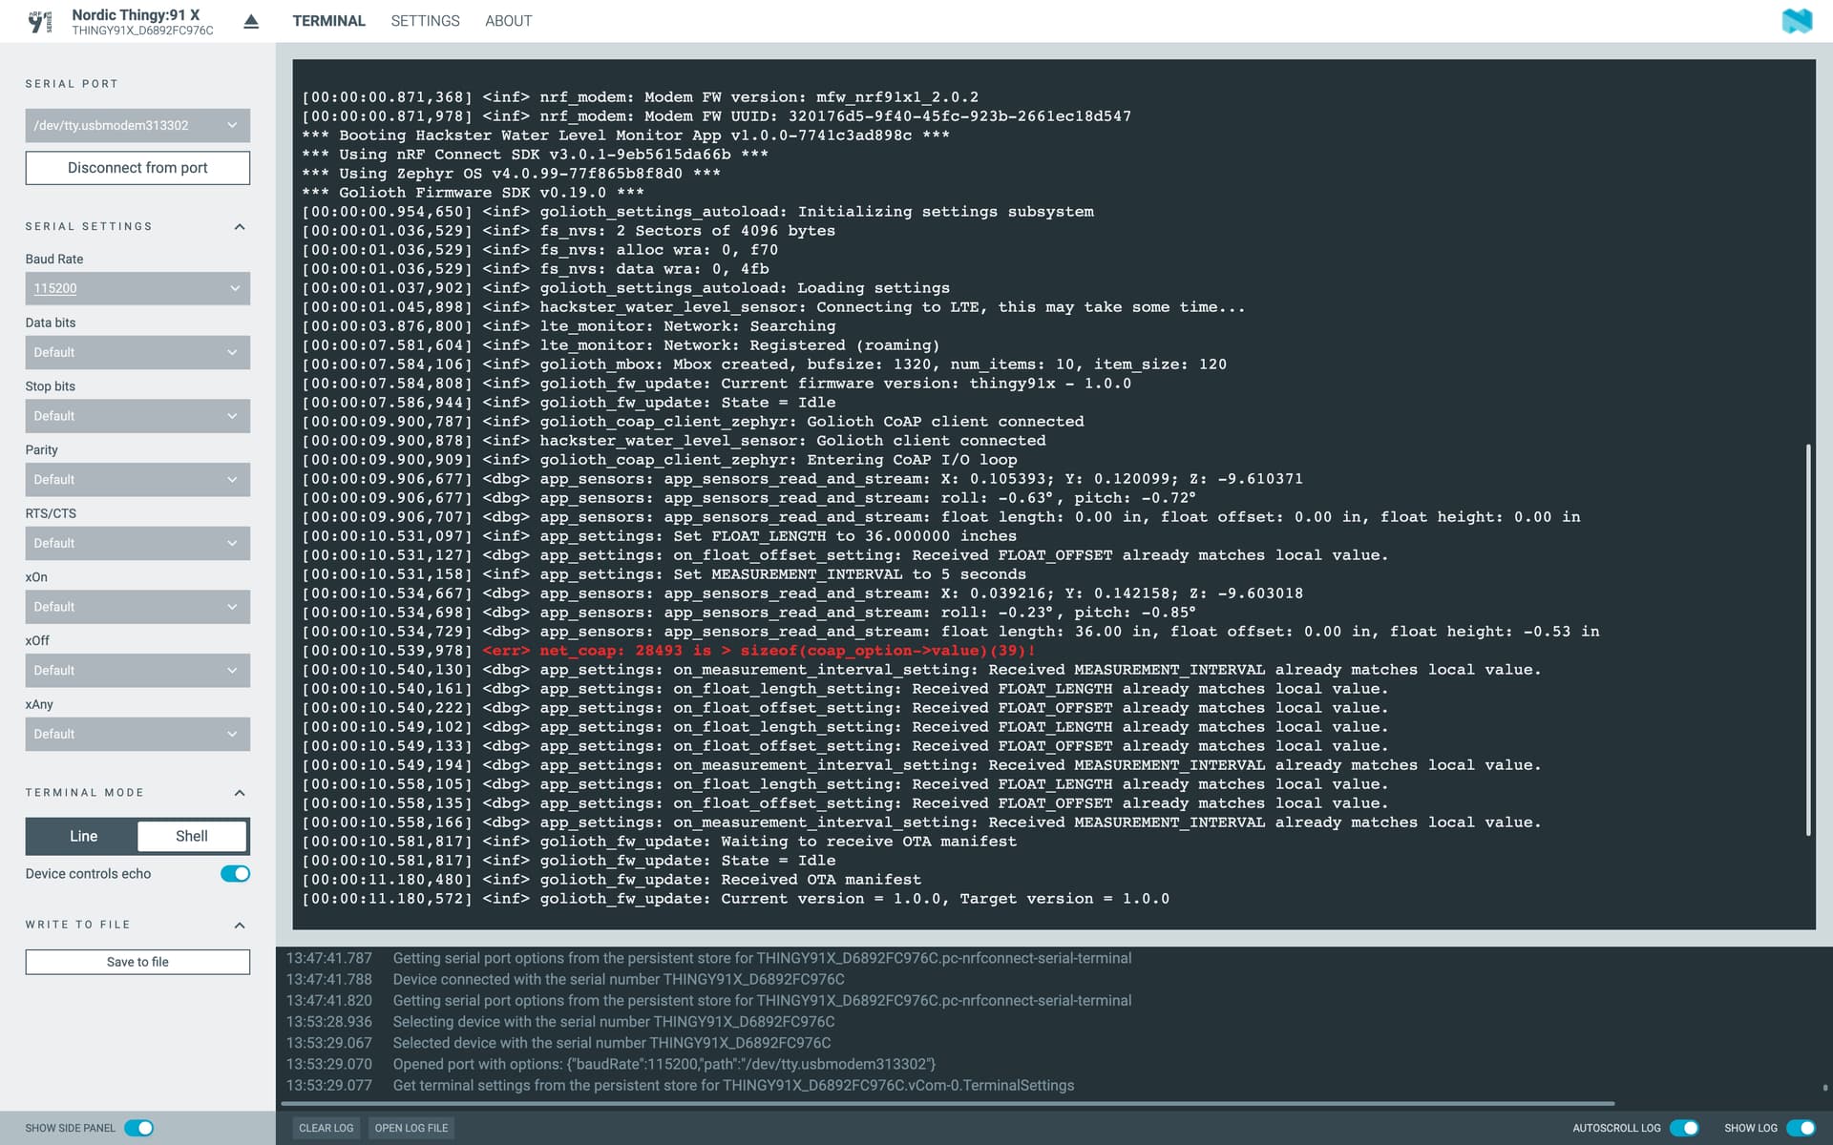Screen dimensions: 1833x1145
Task: Collapse the Write to File section
Action: click(x=240, y=926)
